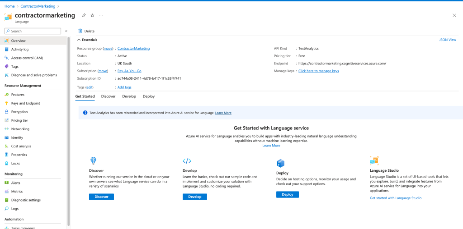
Task: Click the Overview sidebar icon
Action: (x=6, y=41)
